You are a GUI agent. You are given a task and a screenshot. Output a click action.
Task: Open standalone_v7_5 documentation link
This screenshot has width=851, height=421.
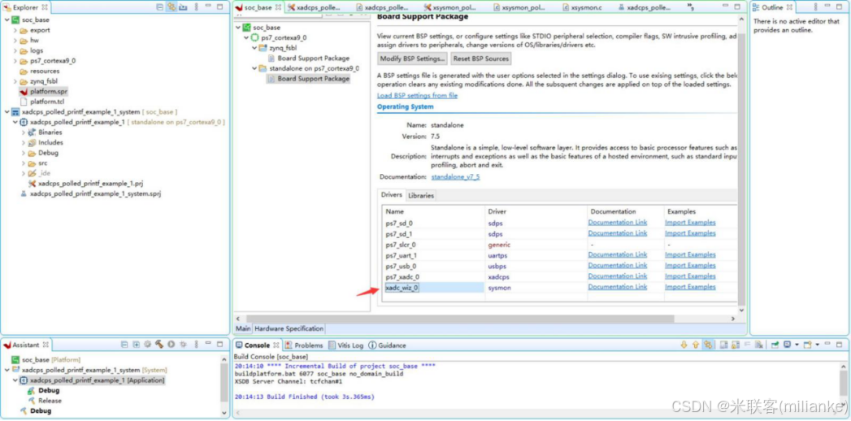coord(455,177)
